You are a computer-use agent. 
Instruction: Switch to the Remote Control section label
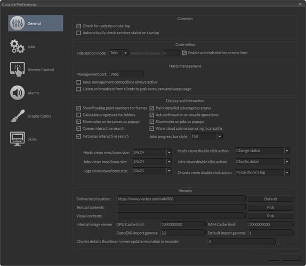(x=41, y=70)
